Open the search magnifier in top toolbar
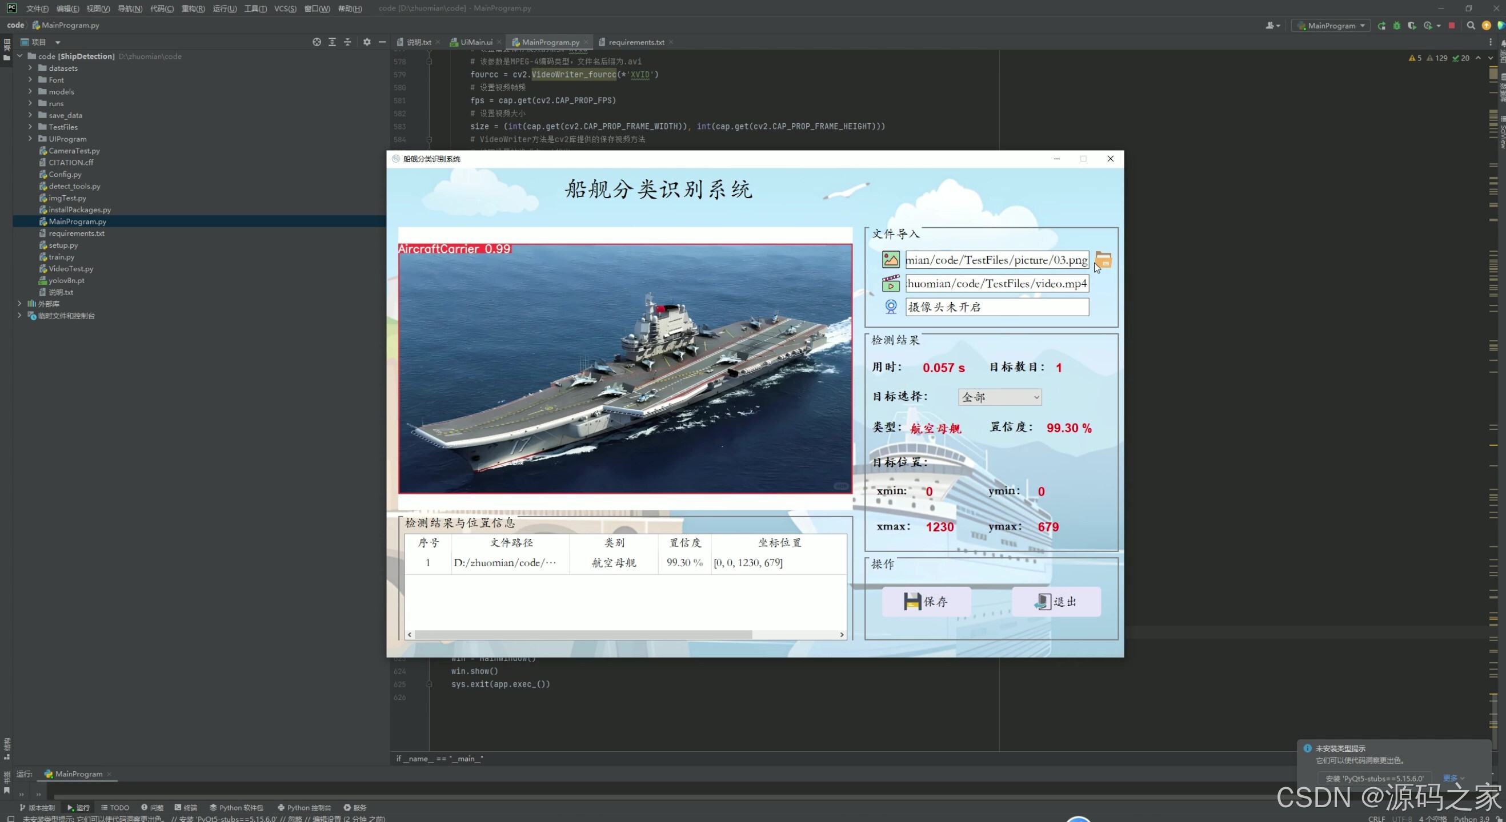 (x=1471, y=26)
